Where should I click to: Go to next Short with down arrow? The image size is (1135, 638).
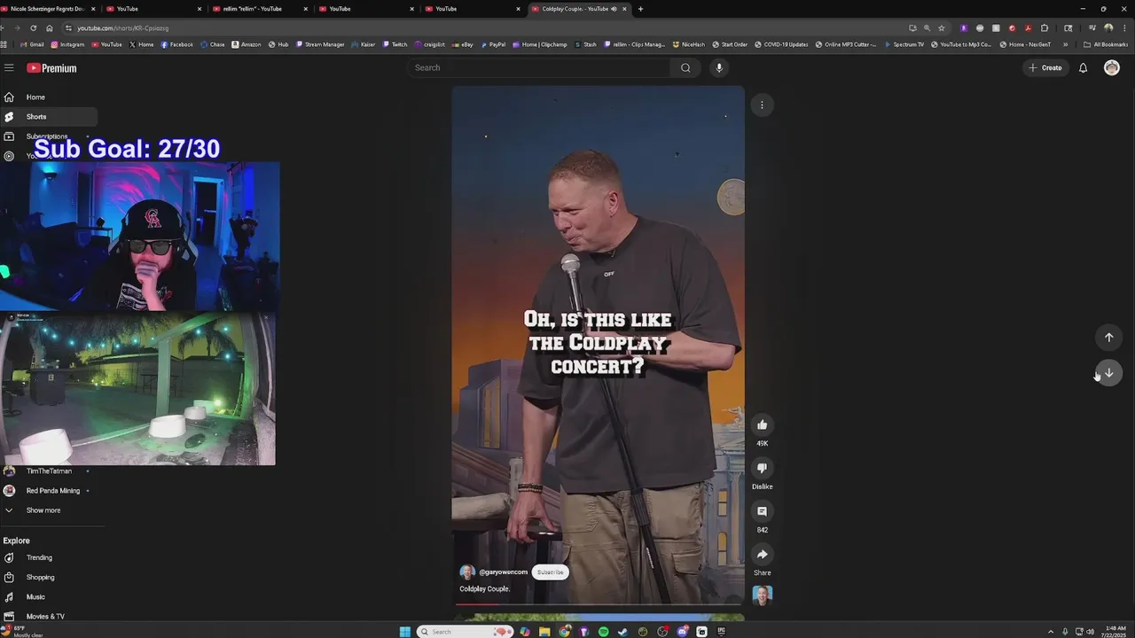click(1108, 373)
